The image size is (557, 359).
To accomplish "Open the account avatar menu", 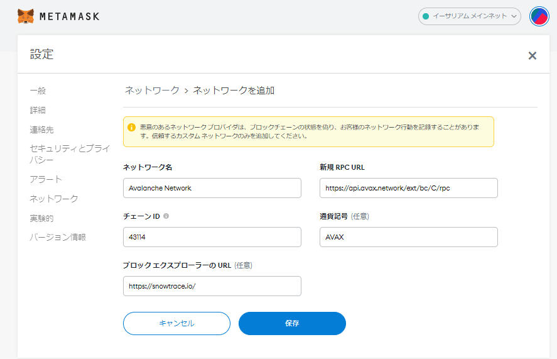I will tap(539, 16).
